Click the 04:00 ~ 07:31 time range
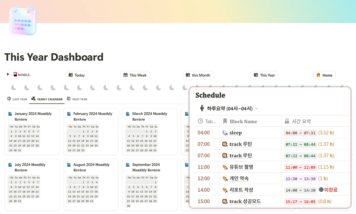 pyautogui.click(x=300, y=133)
